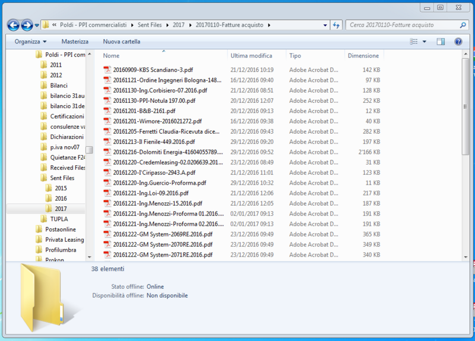The image size is (475, 341).
Task: Click PDF icon of 20161221-Ing.Loi-09.2016.pdf
Action: (107, 193)
